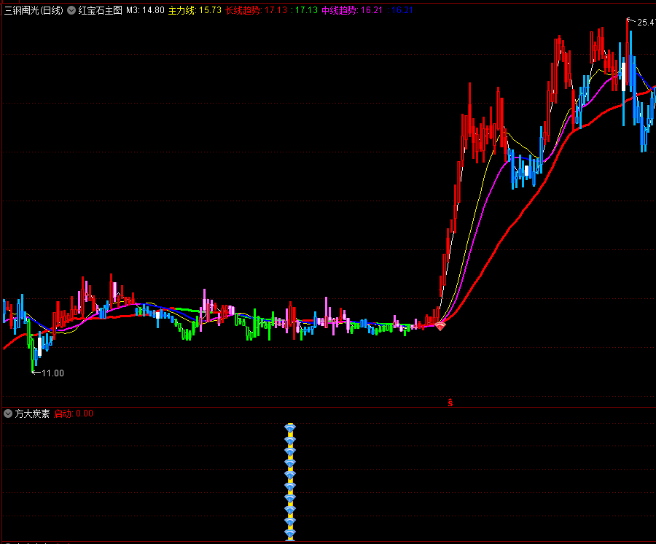Click the yellow 主力线: 15.73 readout
Image resolution: width=656 pixels, height=544 pixels.
(x=195, y=10)
